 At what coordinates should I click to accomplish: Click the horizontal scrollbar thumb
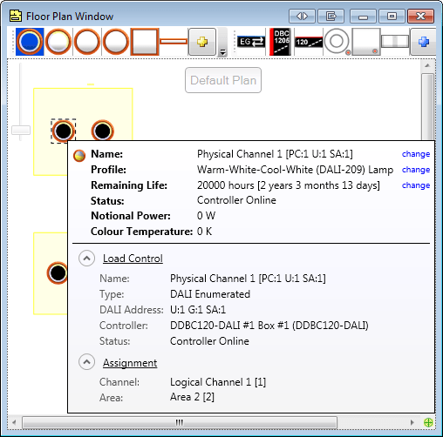click(180, 422)
